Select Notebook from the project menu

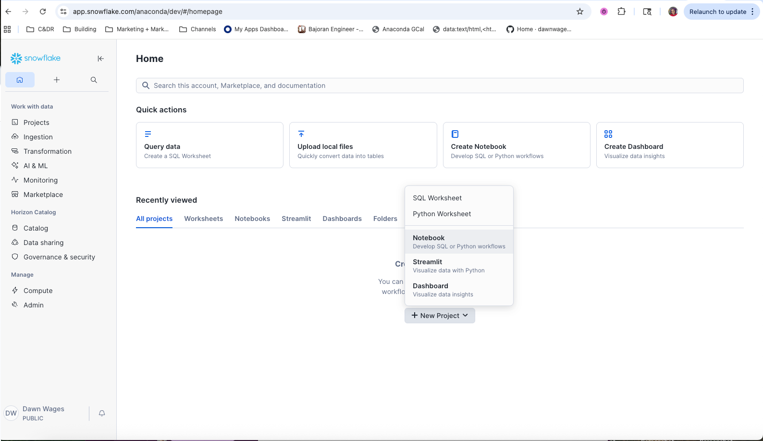(x=459, y=242)
